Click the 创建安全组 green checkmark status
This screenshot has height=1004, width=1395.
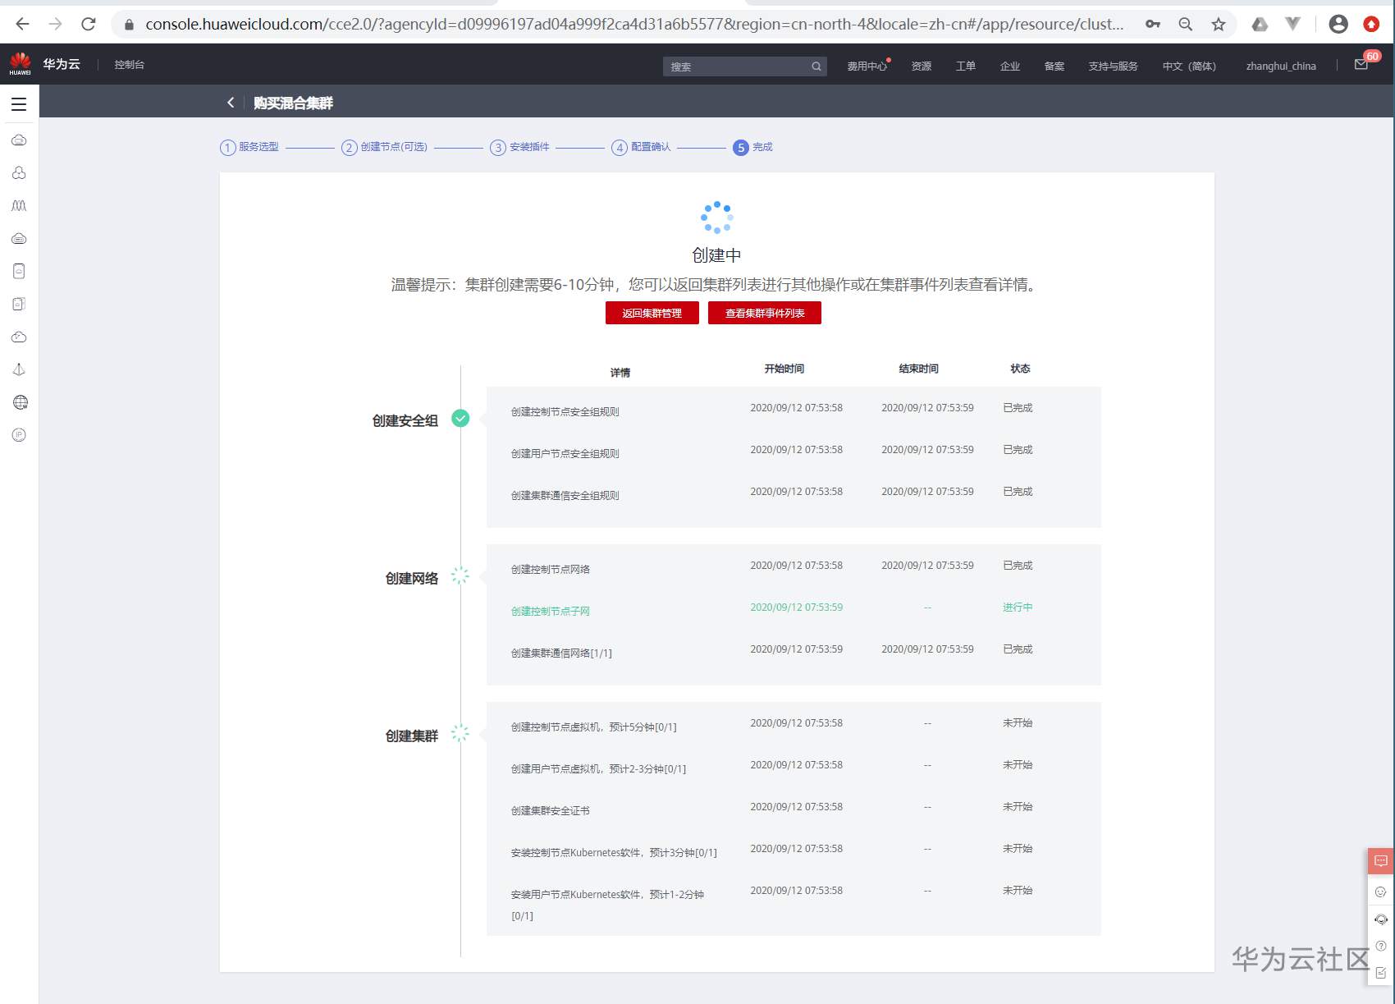coord(461,419)
